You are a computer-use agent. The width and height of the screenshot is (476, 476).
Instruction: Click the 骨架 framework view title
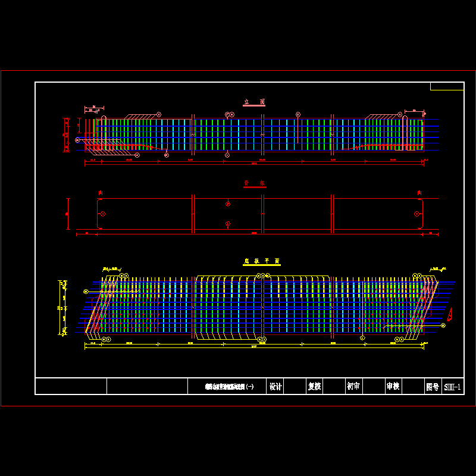255,183
